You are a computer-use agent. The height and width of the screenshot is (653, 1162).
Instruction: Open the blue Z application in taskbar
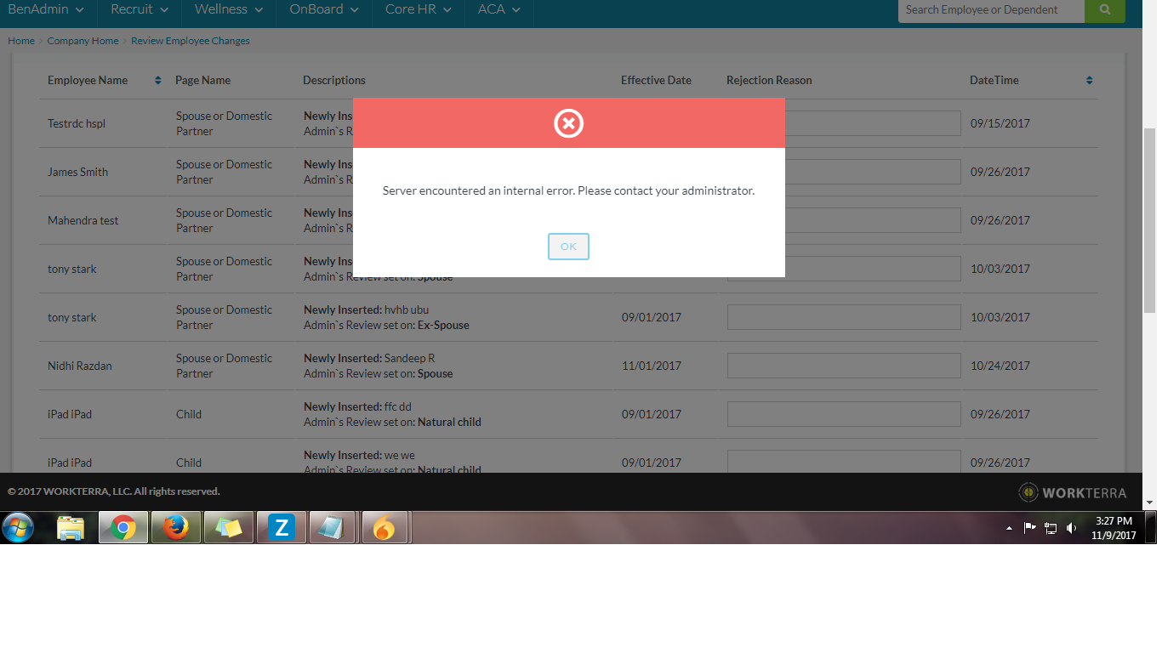pos(281,528)
